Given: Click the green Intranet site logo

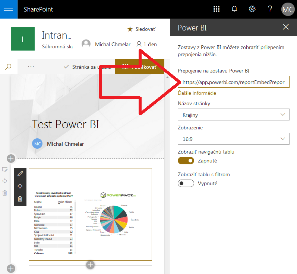Looking at the screenshot, I should [x=23, y=39].
